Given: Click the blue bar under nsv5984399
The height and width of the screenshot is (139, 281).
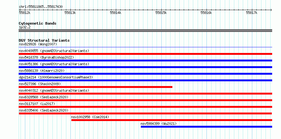Looking at the screenshot, I should [x=206, y=127].
